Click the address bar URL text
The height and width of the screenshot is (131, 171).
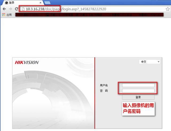[x=66, y=9]
